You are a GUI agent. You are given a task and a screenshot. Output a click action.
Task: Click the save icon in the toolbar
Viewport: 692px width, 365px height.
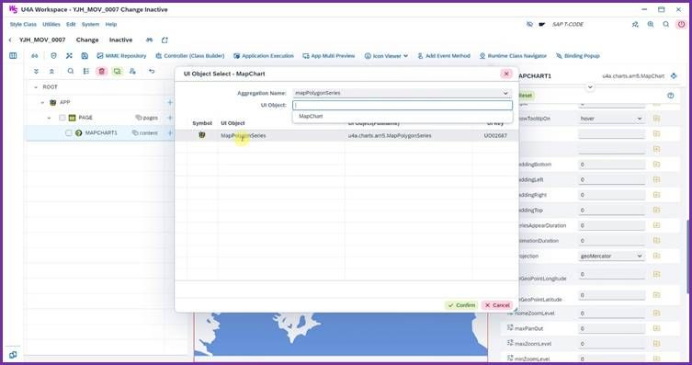click(x=85, y=55)
